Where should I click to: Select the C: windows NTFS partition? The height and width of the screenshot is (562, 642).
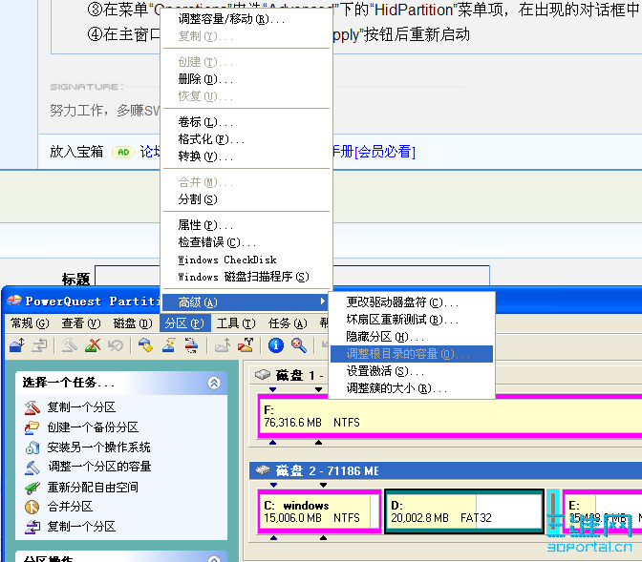pyautogui.click(x=319, y=511)
